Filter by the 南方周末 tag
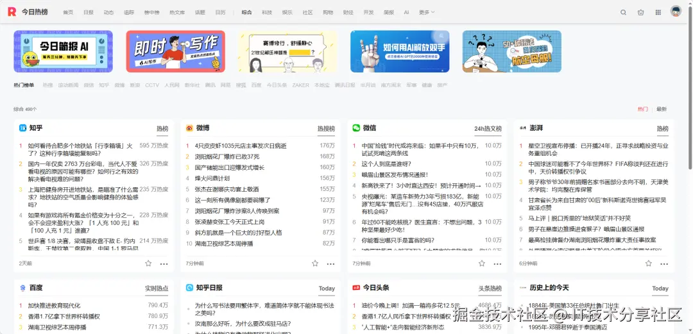This screenshot has height=334, width=693. pyautogui.click(x=391, y=85)
